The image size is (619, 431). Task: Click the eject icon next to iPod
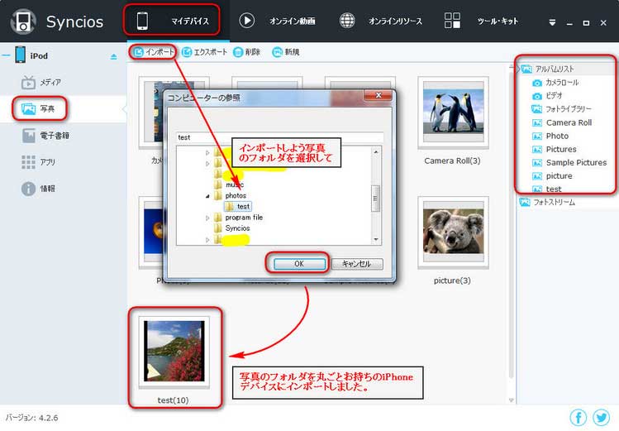click(x=114, y=56)
